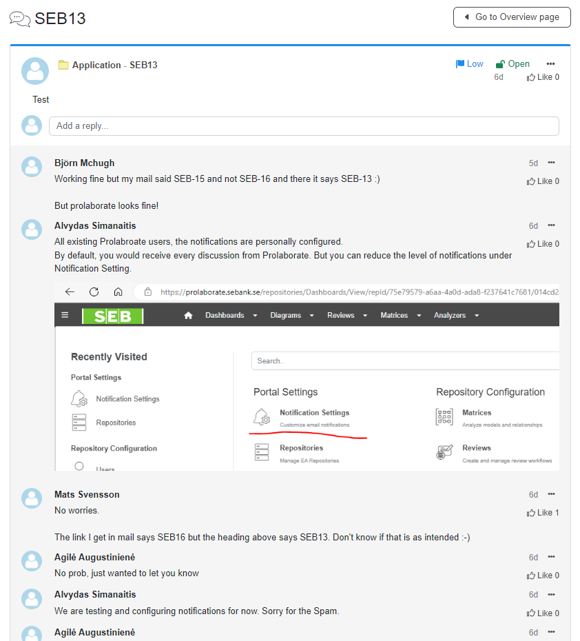
Task: Click Björn Mchugh's avatar
Action: click(x=32, y=167)
